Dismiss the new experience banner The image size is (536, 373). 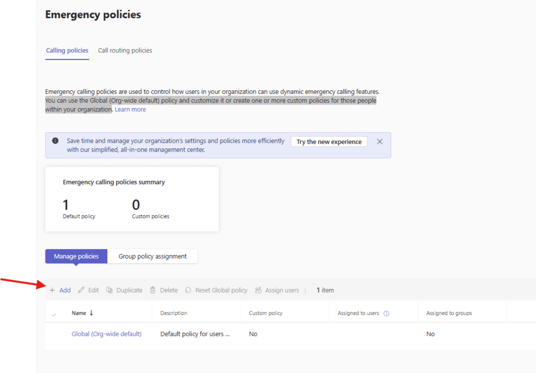[x=379, y=142]
